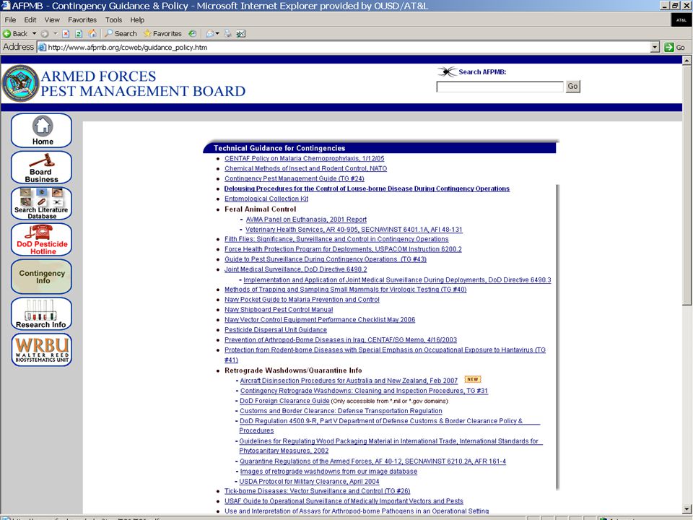693x520 pixels.
Task: Open the History toolbar icon
Action: coord(192,34)
